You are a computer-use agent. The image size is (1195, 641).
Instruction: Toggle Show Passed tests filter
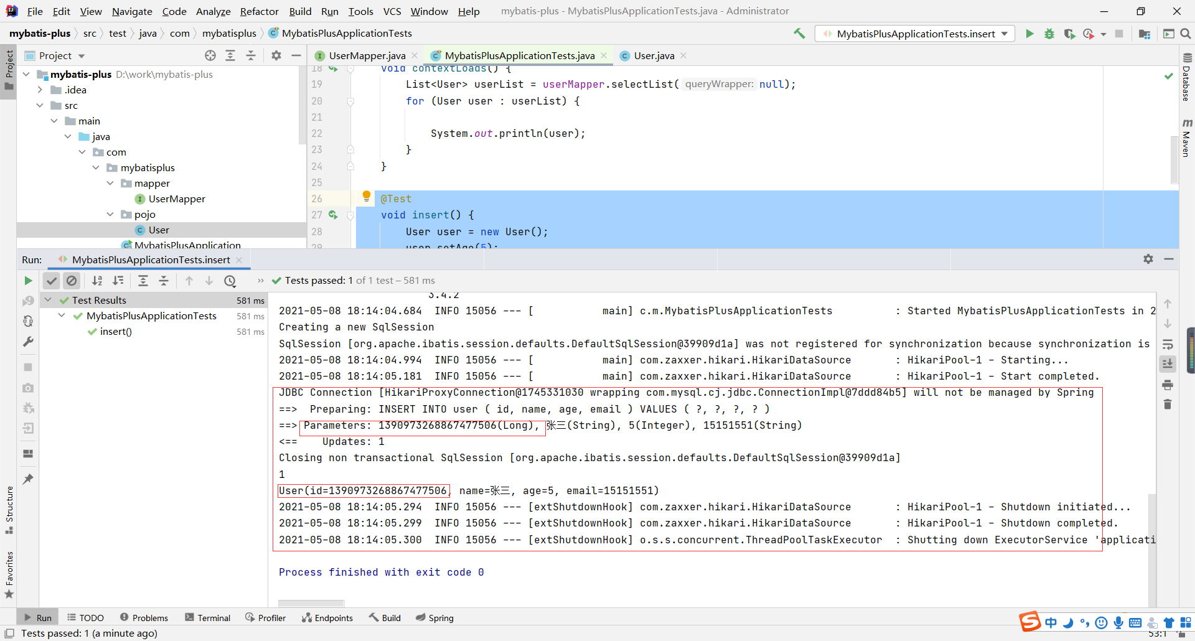[x=52, y=281]
